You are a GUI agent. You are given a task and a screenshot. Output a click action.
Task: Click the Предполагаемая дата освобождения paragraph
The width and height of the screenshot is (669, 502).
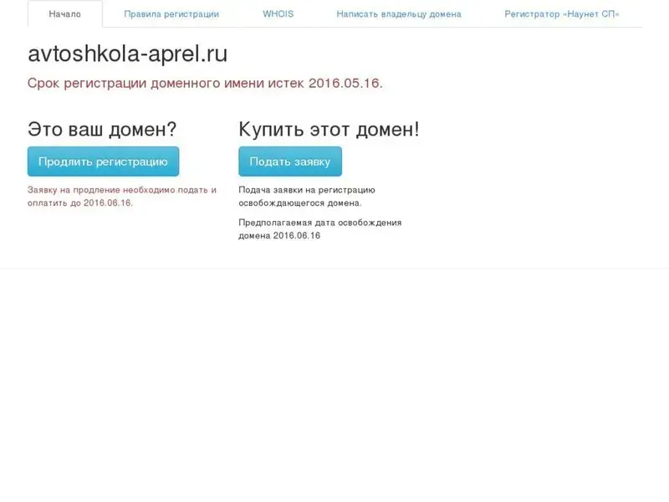319,228
